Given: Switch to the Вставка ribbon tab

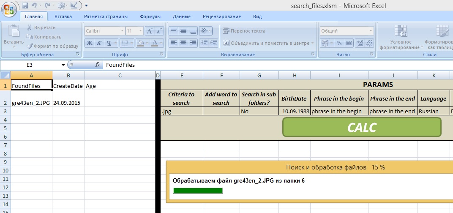Looking at the screenshot, I should click(x=63, y=16).
